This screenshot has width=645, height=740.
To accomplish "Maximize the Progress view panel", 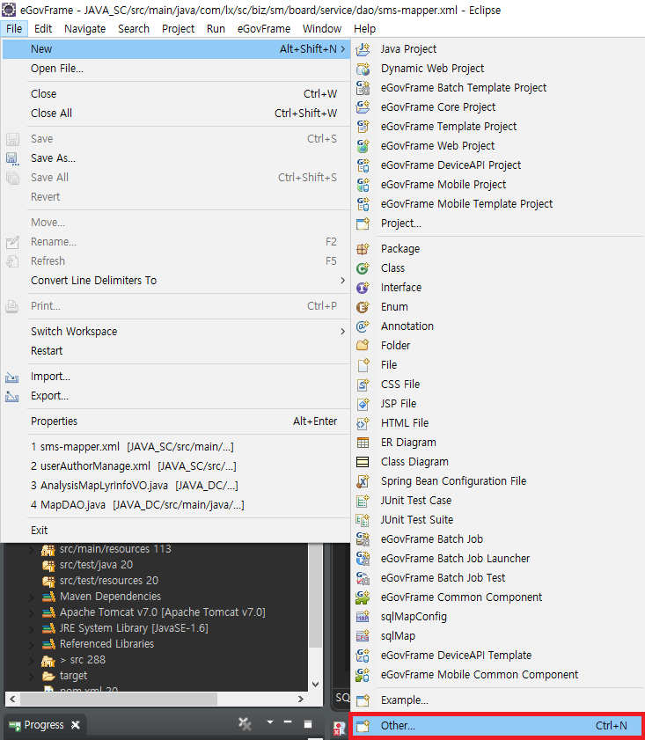I will point(308,724).
